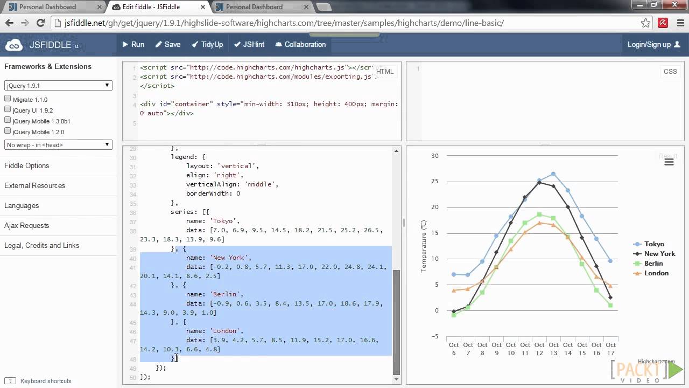
Task: Click the JSFiddle cloud logo icon
Action: [x=13, y=45]
